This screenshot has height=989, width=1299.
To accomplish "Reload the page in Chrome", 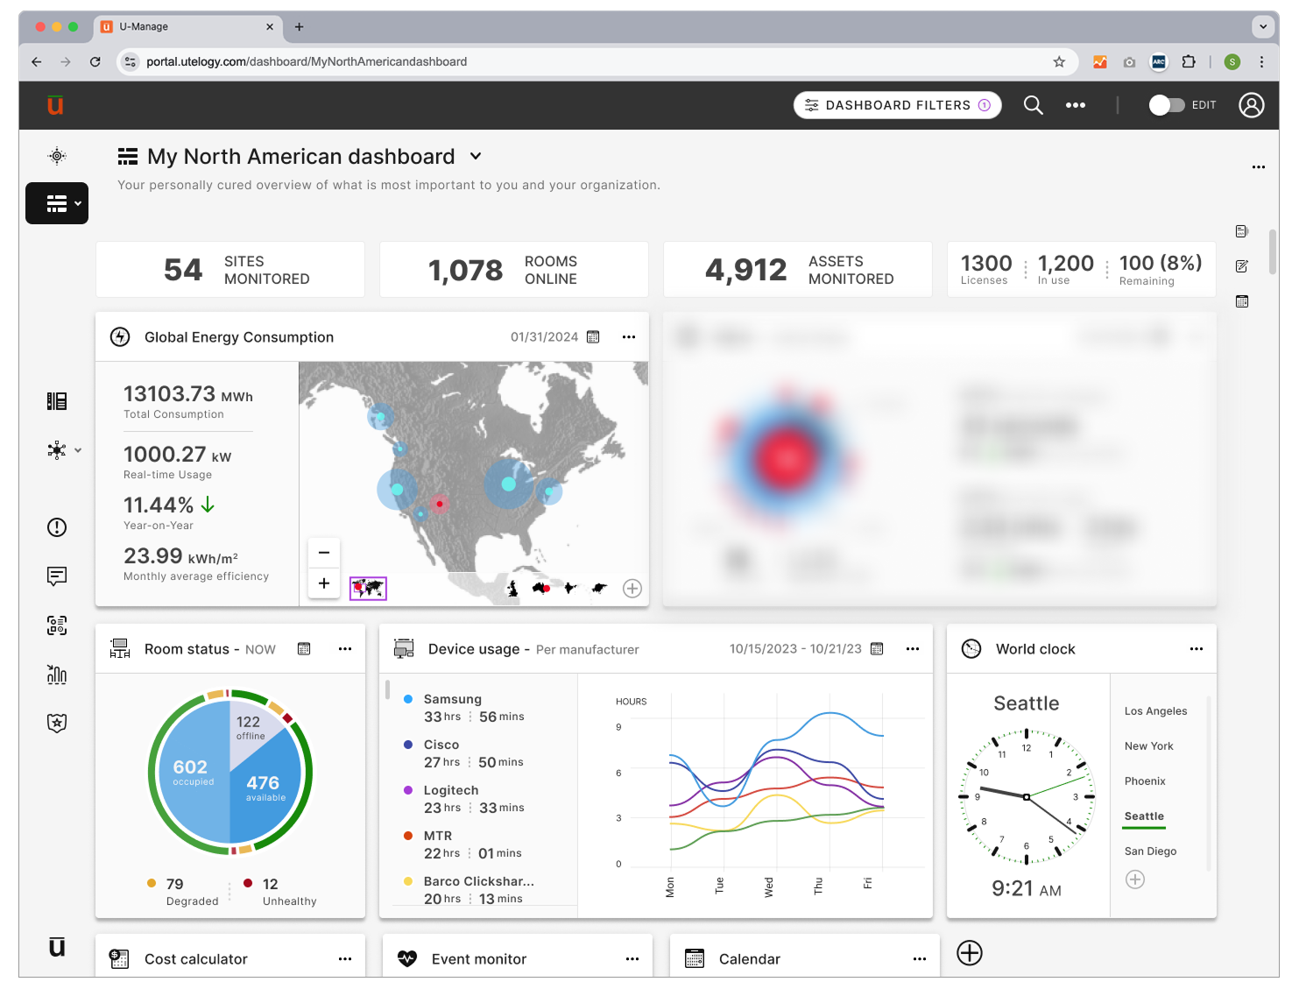I will click(95, 61).
